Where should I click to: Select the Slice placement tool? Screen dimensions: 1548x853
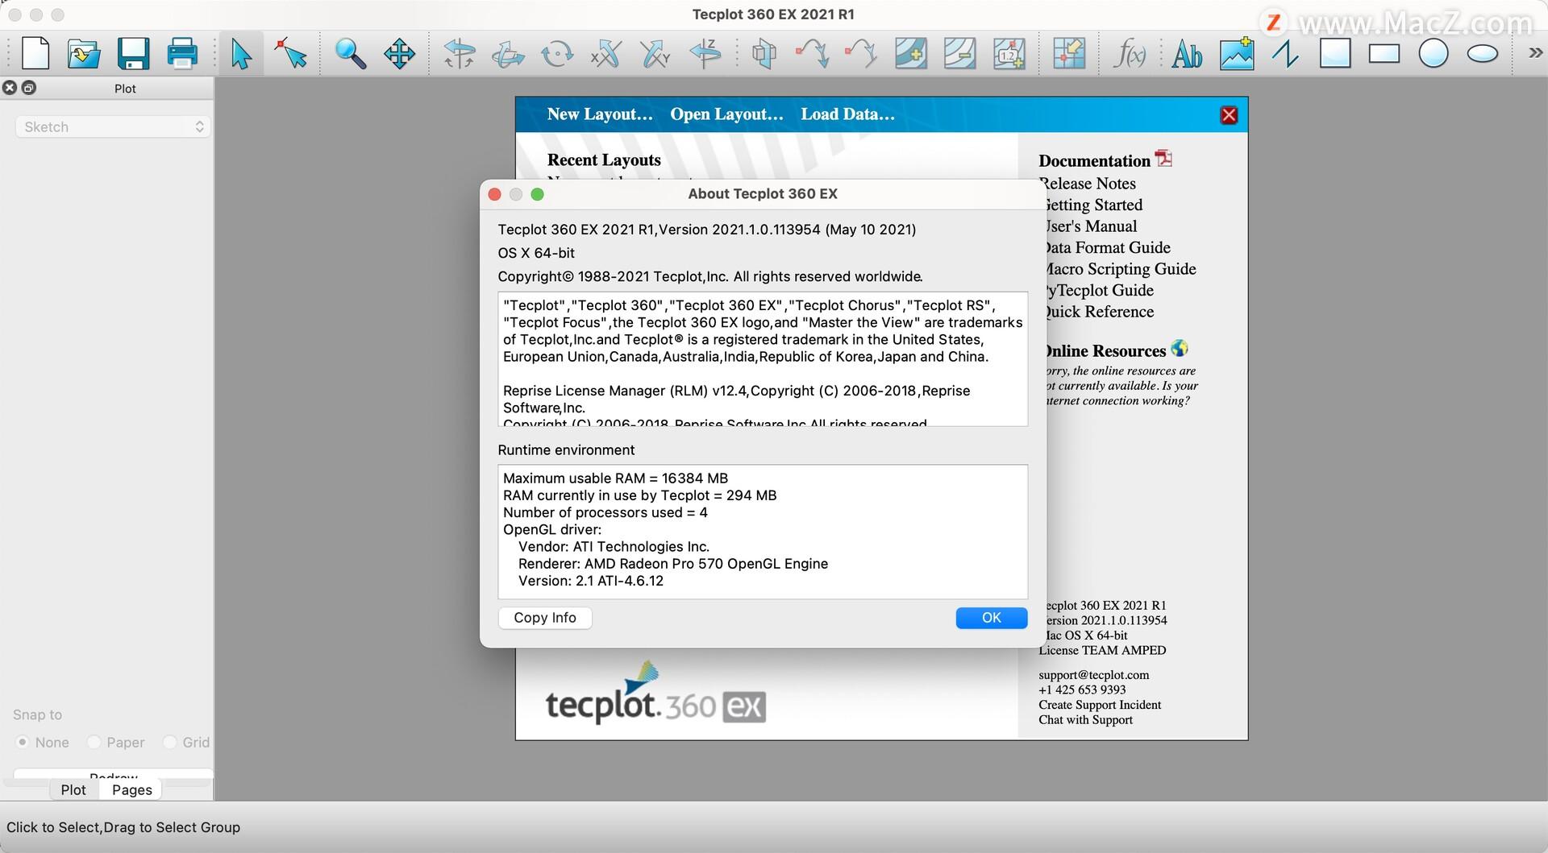(x=764, y=54)
